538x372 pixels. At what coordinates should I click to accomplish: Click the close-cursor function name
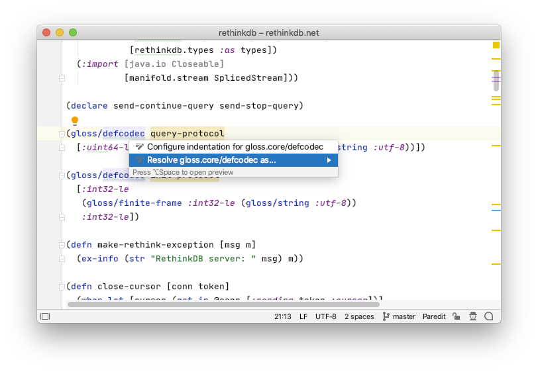[129, 287]
